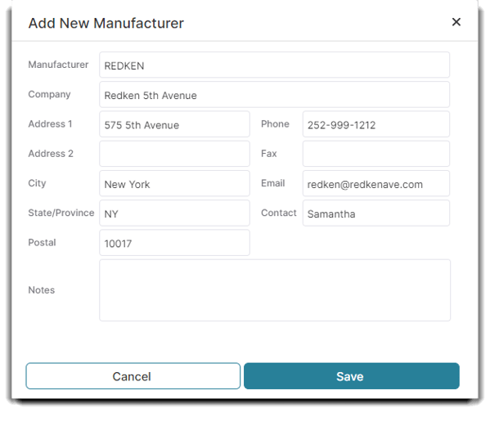Viewport: 490px width, 422px height.
Task: Click the Add New Manufacturer title
Action: click(x=106, y=23)
